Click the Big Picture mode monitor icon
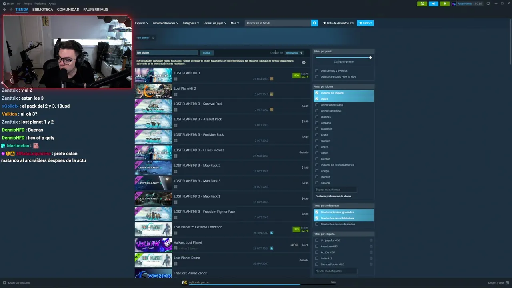512x288 pixels. tap(488, 4)
